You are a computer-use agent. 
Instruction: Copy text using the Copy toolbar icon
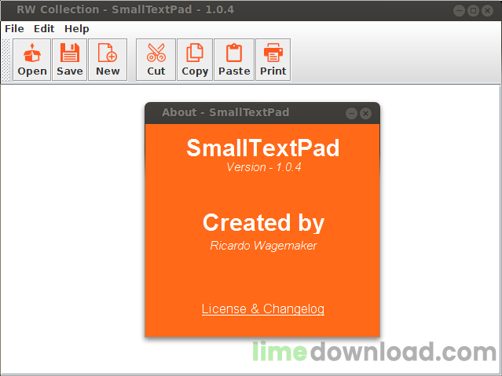(195, 60)
